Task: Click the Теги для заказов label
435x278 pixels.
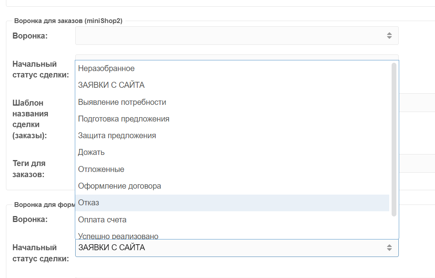Action: (29, 169)
